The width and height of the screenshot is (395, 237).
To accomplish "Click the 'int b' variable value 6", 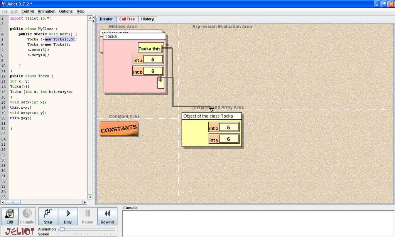I will pyautogui.click(x=153, y=71).
